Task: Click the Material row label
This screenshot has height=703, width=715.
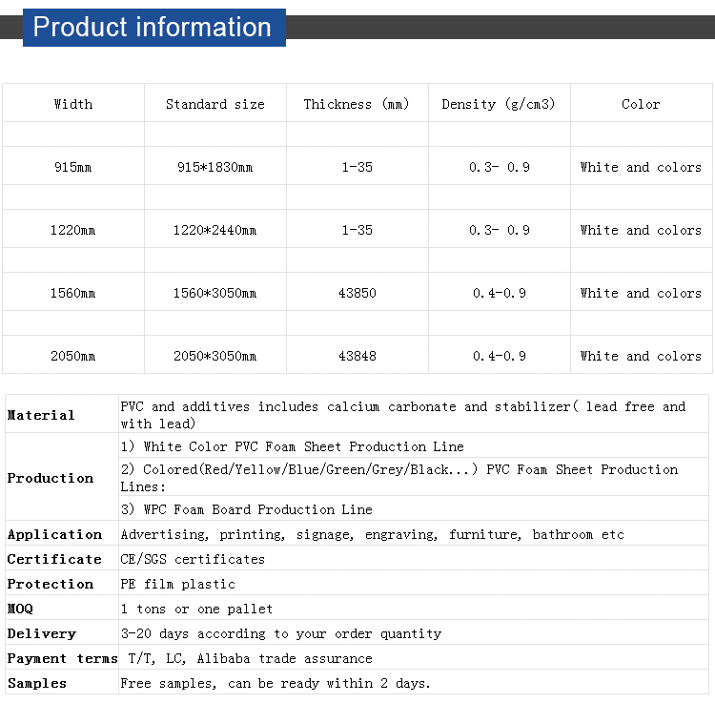Action: (x=41, y=415)
